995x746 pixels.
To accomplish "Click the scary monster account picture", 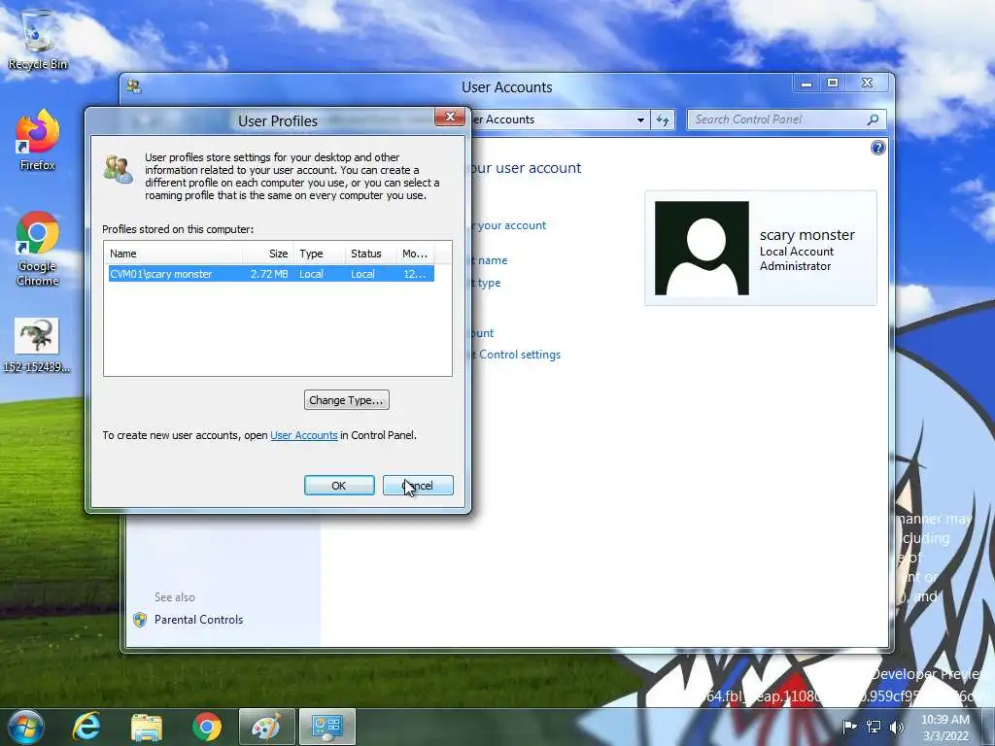I will pos(702,248).
